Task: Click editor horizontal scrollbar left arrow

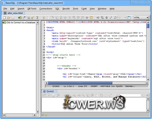Action: [x=47, y=83]
